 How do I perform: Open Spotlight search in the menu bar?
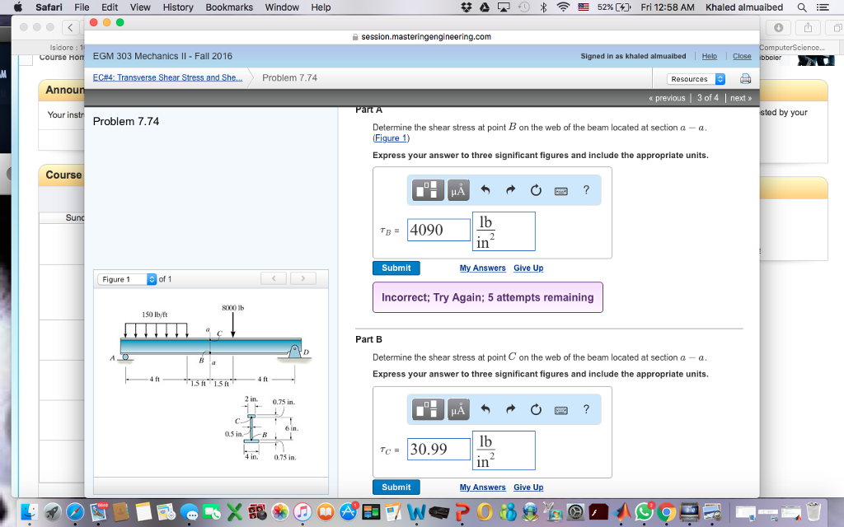(x=802, y=7)
